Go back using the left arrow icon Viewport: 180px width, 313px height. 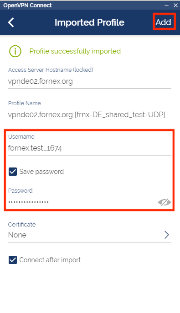pyautogui.click(x=11, y=22)
